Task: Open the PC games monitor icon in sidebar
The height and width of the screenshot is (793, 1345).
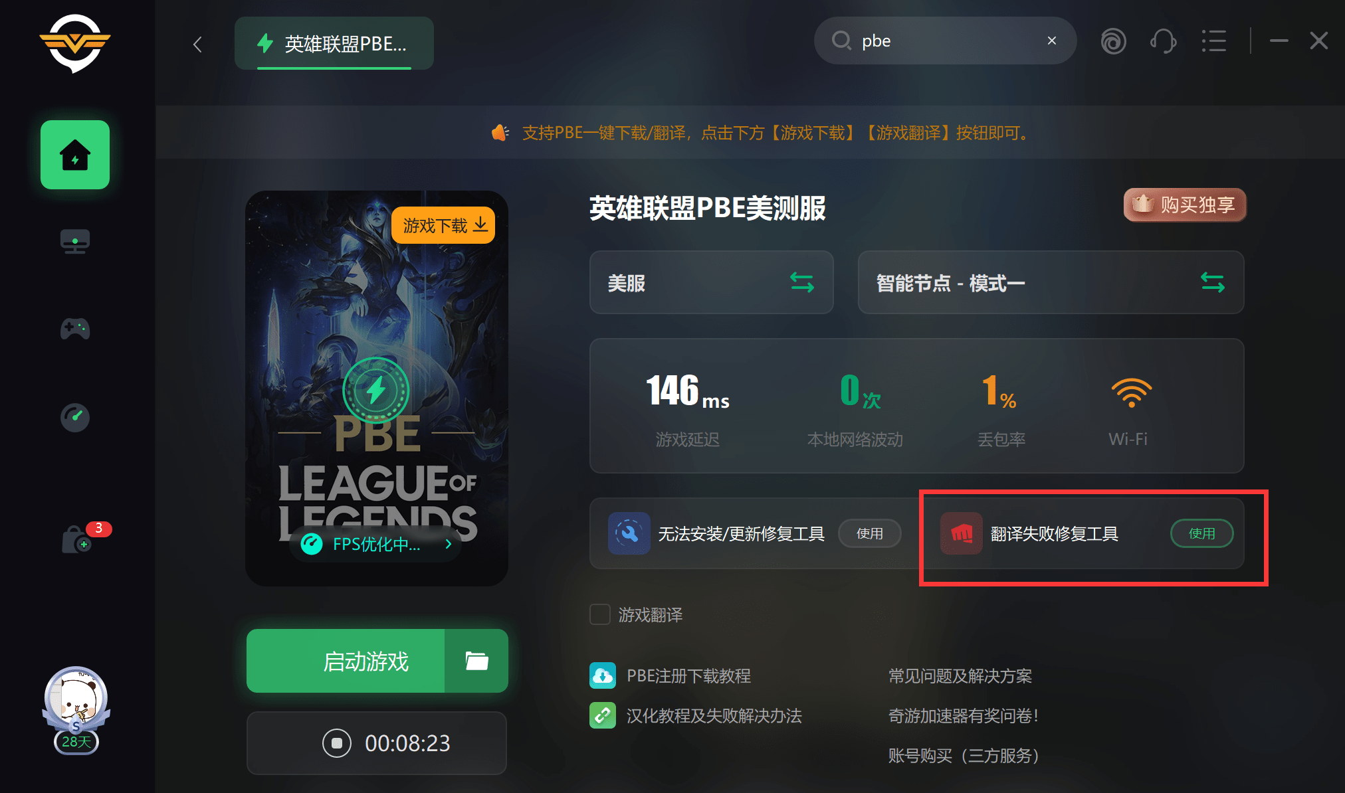Action: (75, 242)
